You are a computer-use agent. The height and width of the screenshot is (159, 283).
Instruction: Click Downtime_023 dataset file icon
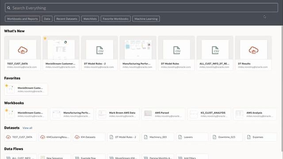[214, 137]
